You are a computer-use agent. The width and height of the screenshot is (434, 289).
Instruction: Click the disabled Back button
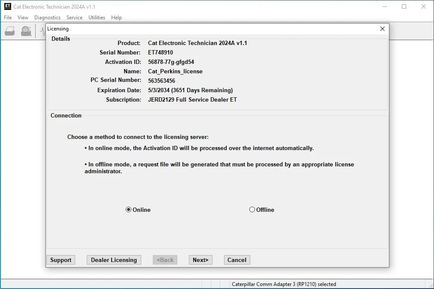click(165, 260)
